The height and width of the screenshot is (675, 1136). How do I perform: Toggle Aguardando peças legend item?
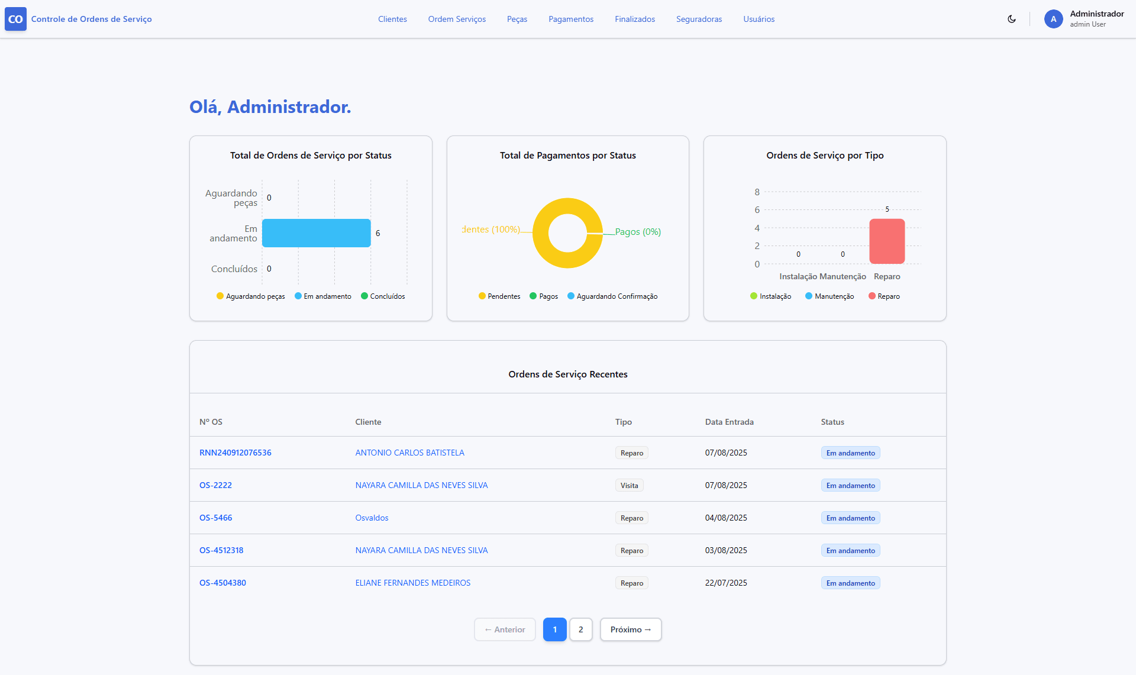(x=251, y=296)
